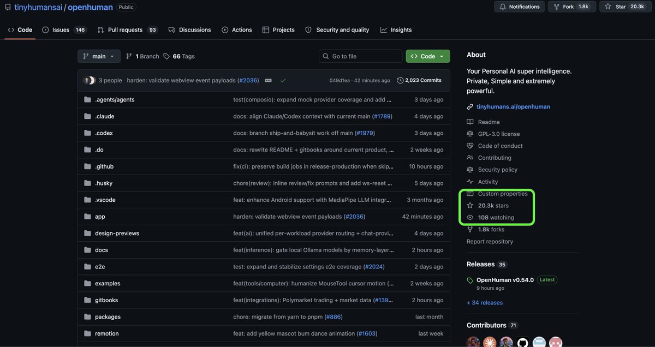Switch to the Discussions tab
The height and width of the screenshot is (347, 655).
click(189, 30)
